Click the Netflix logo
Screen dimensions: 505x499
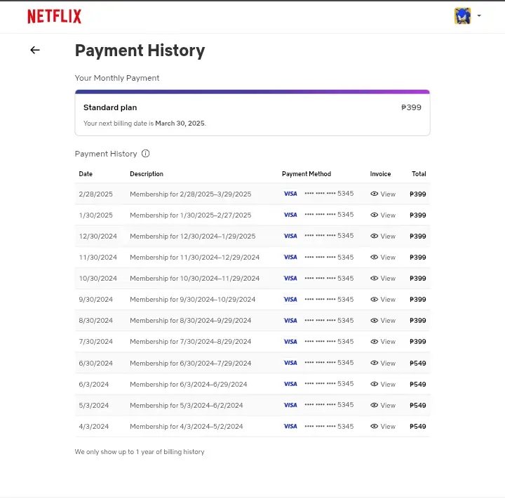(55, 16)
